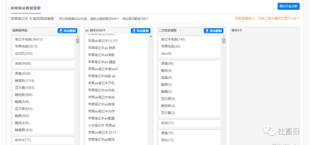Choose 屏幕(8550) keyword

click(x=23, y=74)
